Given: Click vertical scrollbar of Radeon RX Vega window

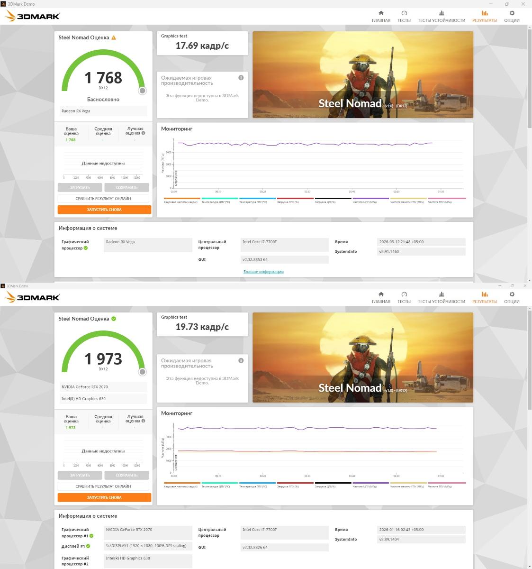Looking at the screenshot, I should click(x=530, y=78).
